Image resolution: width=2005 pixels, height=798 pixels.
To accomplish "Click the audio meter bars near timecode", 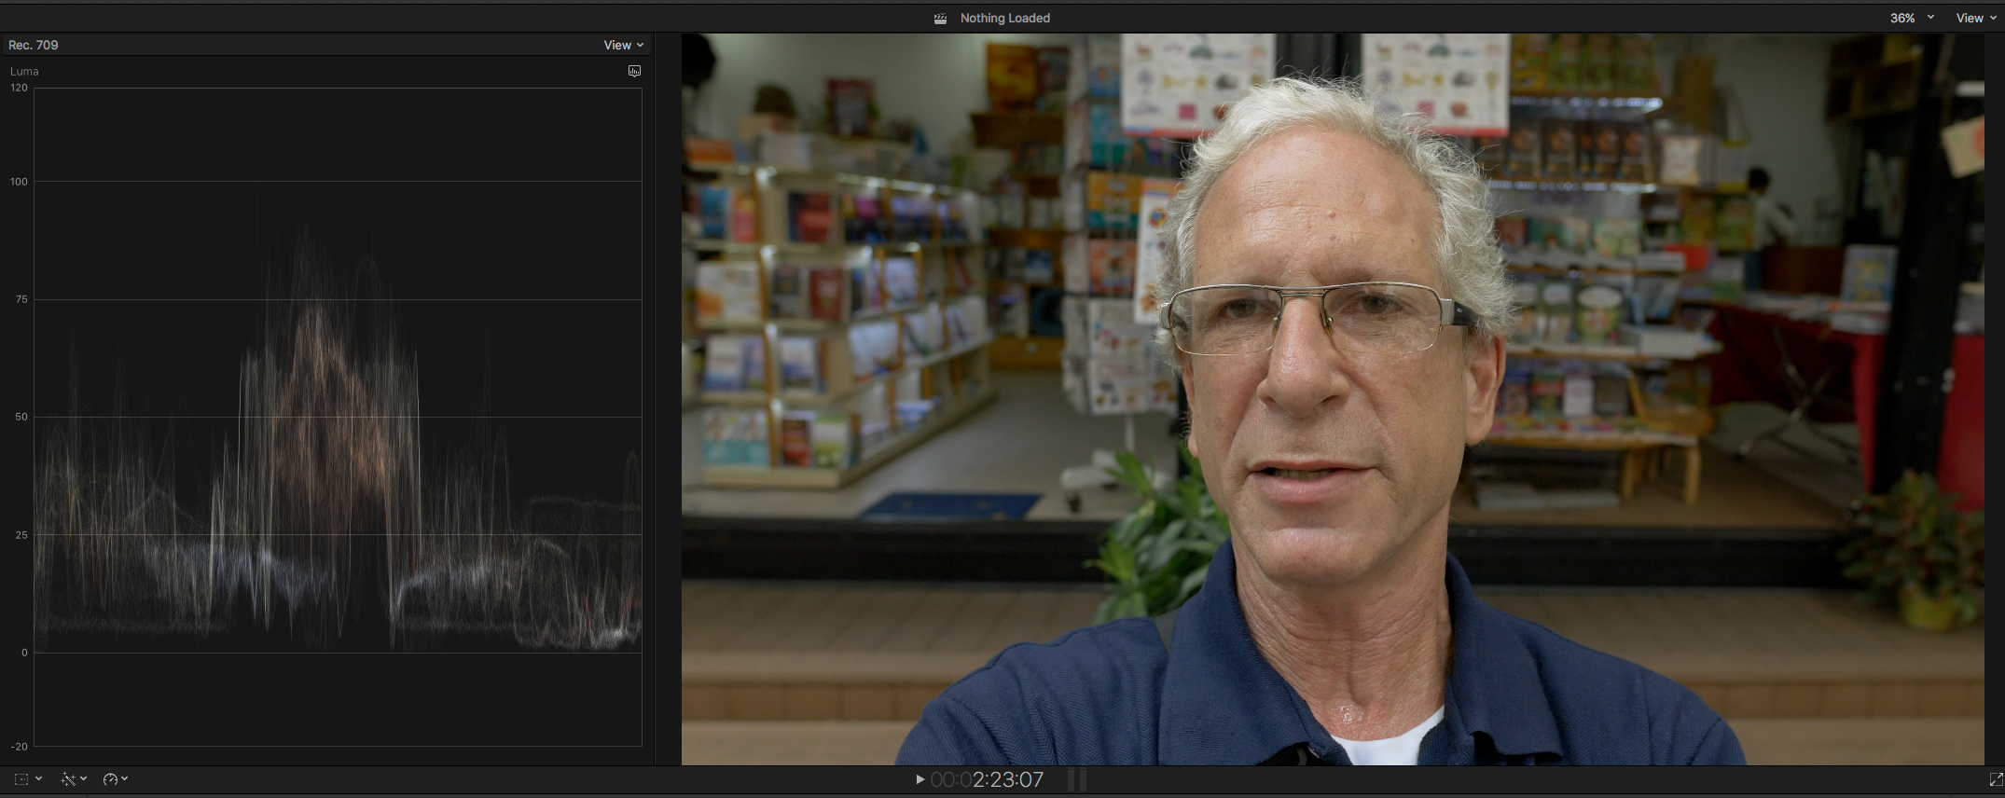I will pos(1077,779).
